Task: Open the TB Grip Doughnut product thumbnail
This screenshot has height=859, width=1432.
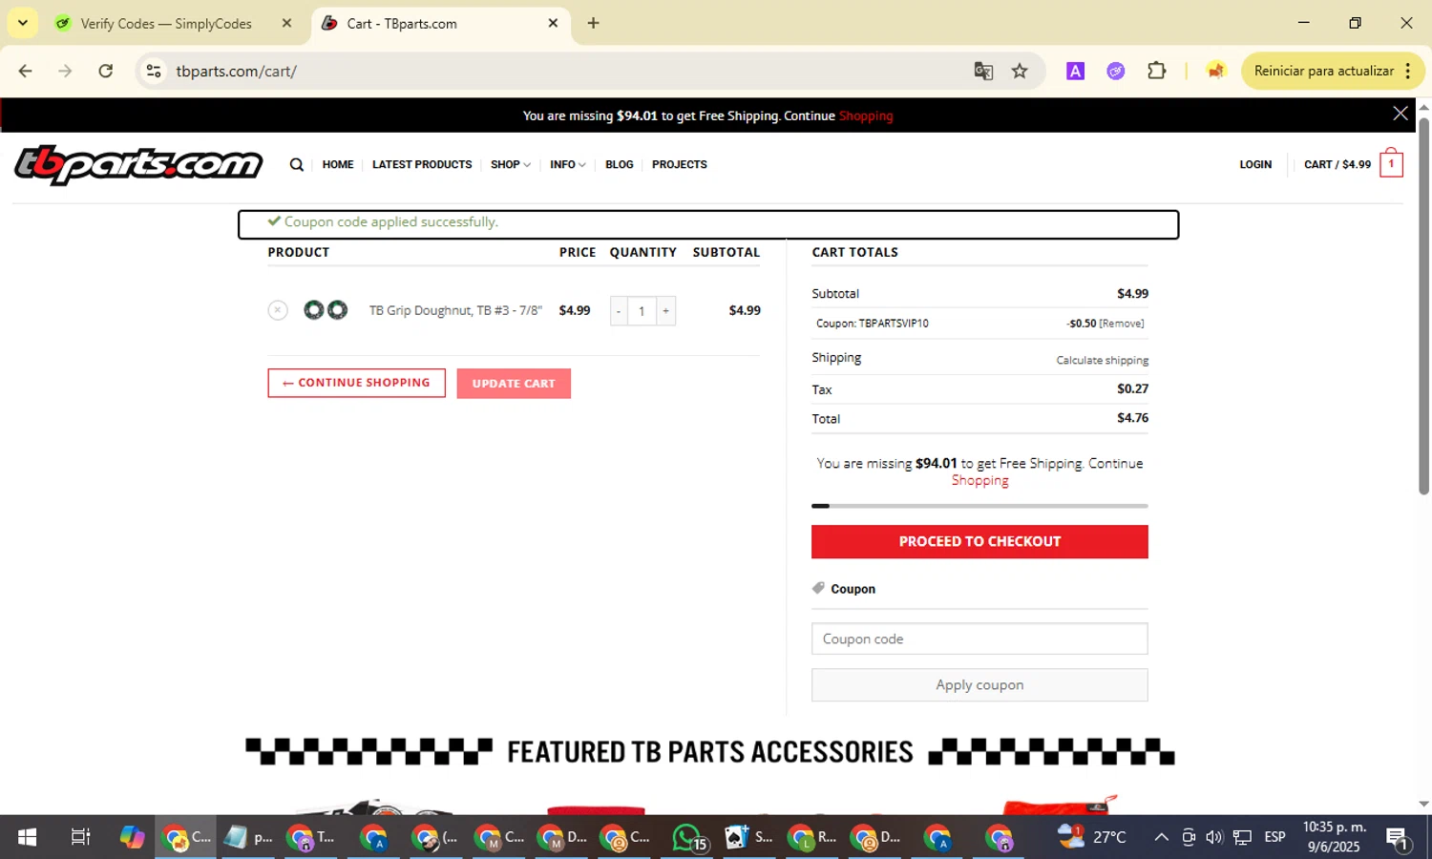Action: (326, 310)
